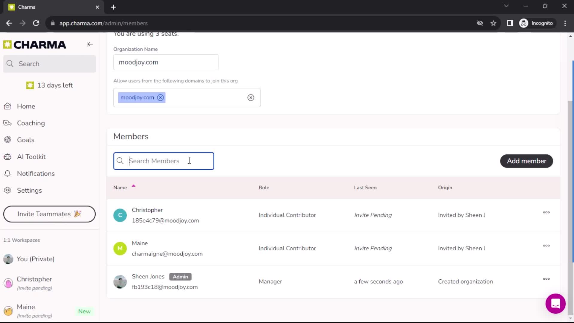The width and height of the screenshot is (574, 323).
Task: Open Chrome menu three dots
Action: pyautogui.click(x=565, y=23)
